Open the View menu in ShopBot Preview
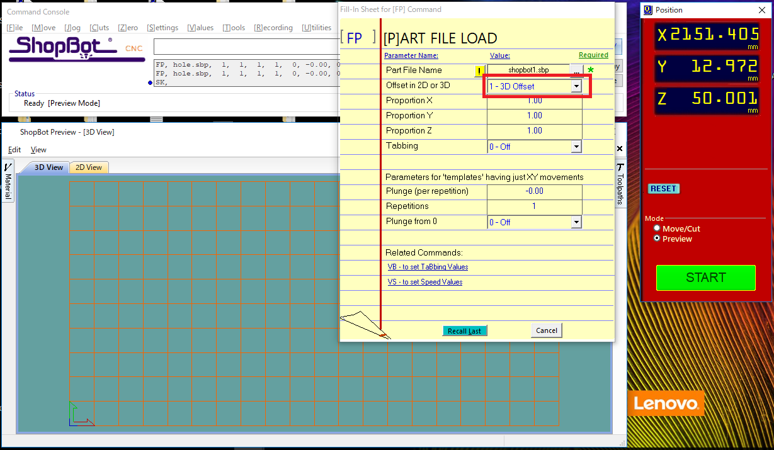 [x=38, y=150]
